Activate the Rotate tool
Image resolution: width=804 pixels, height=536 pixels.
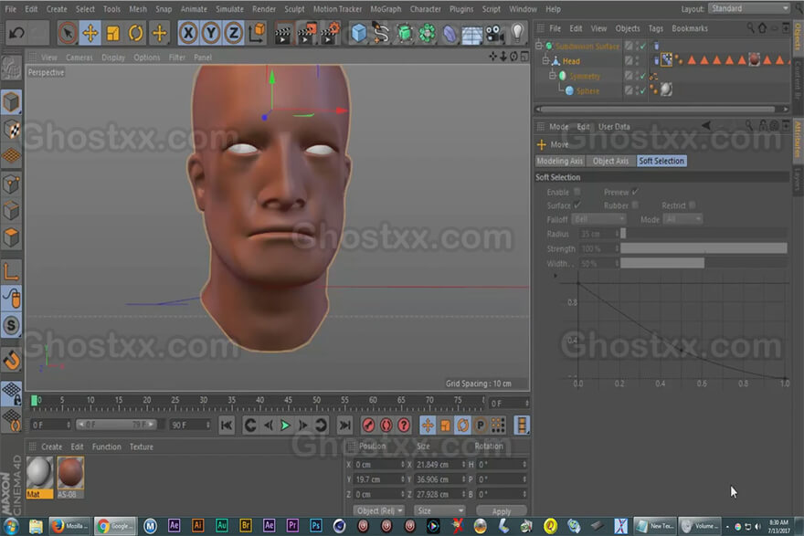pos(135,33)
